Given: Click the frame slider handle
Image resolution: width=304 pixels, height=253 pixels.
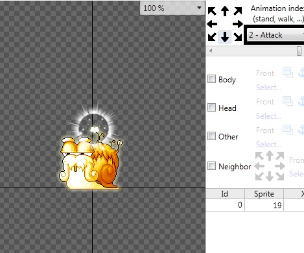Looking at the screenshot, I should pyautogui.click(x=299, y=51).
